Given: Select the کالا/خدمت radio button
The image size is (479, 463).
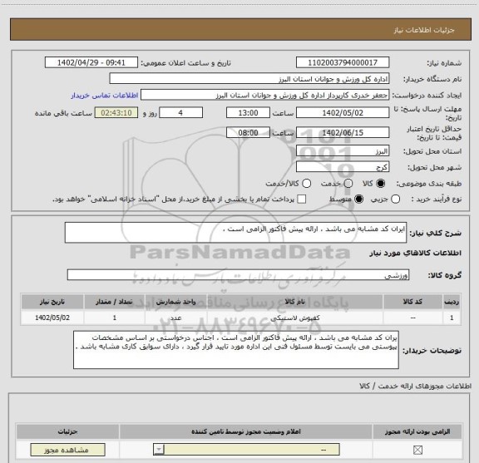Looking at the screenshot, I should coord(306,183).
